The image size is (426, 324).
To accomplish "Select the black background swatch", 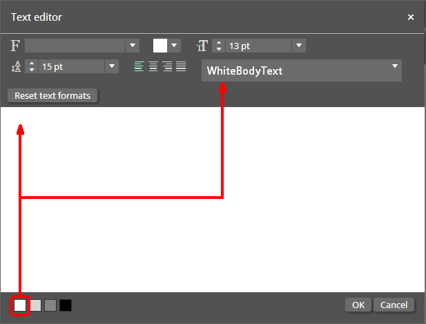I will click(66, 305).
